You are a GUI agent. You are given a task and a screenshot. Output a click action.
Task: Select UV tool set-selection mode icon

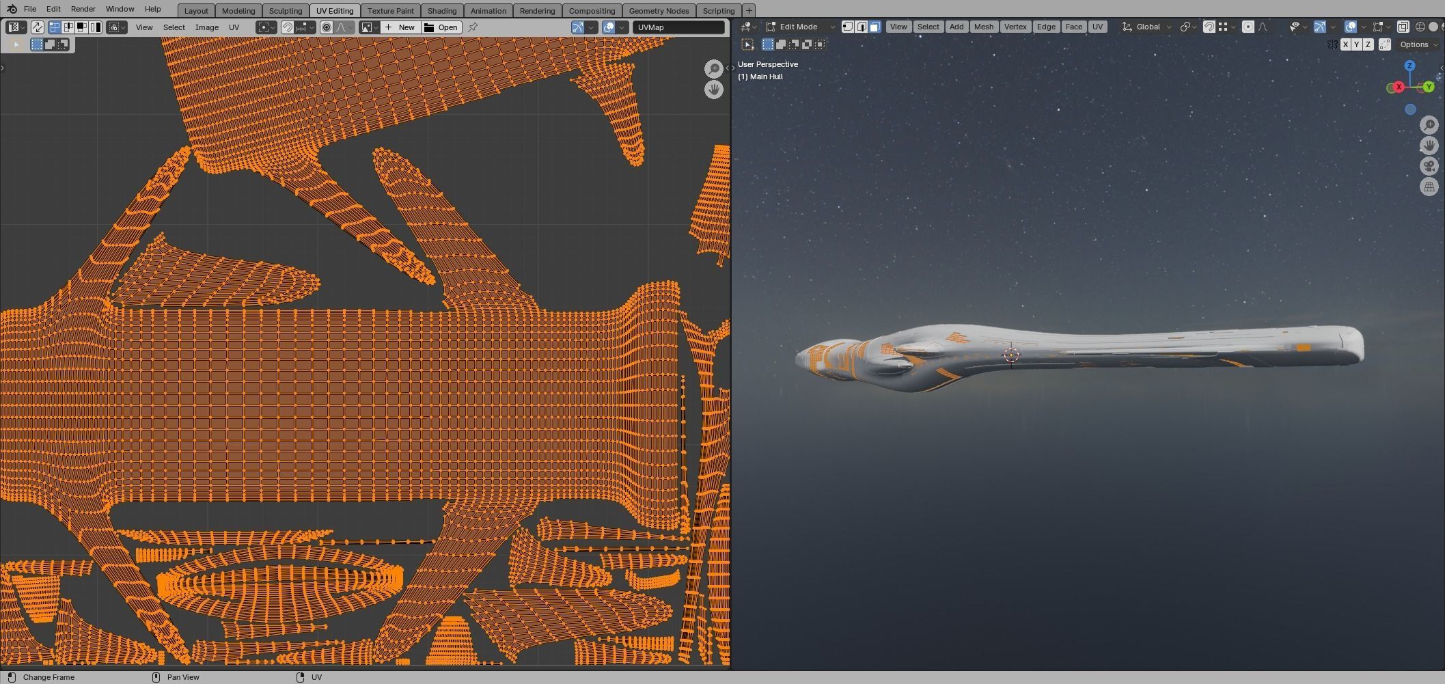coord(38,44)
